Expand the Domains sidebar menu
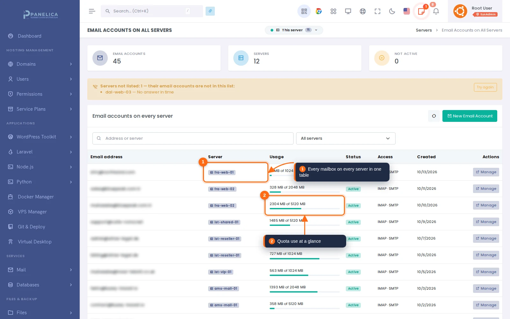This screenshot has height=319, width=510. point(40,64)
